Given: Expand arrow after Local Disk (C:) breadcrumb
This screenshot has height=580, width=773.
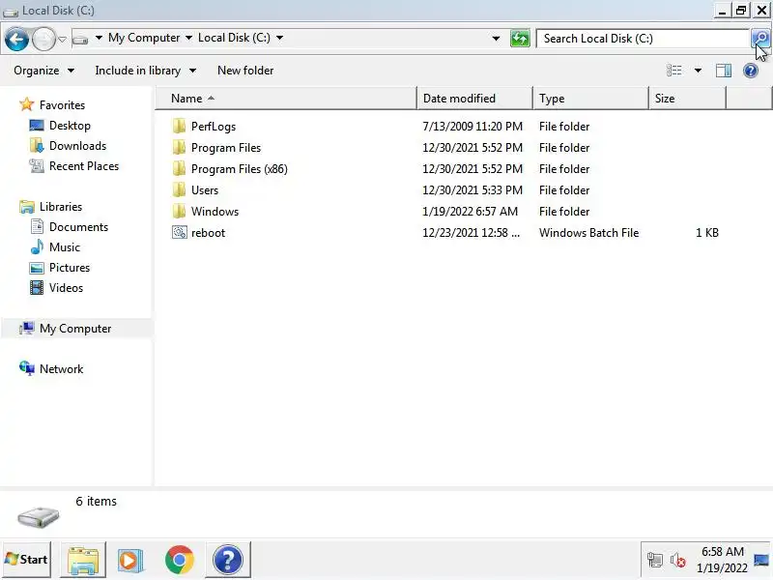Looking at the screenshot, I should [x=279, y=38].
